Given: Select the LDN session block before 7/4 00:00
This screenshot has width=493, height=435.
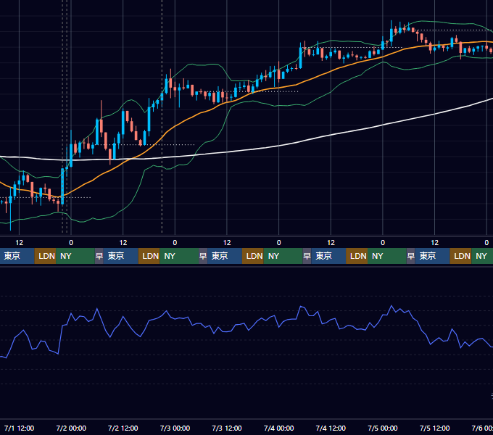Looking at the screenshot, I should [x=253, y=256].
